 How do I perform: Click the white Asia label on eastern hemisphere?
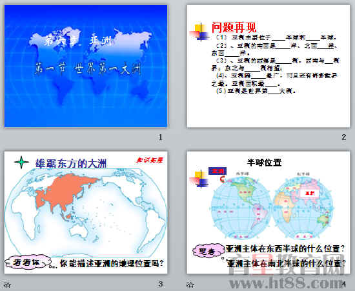(x=309, y=193)
